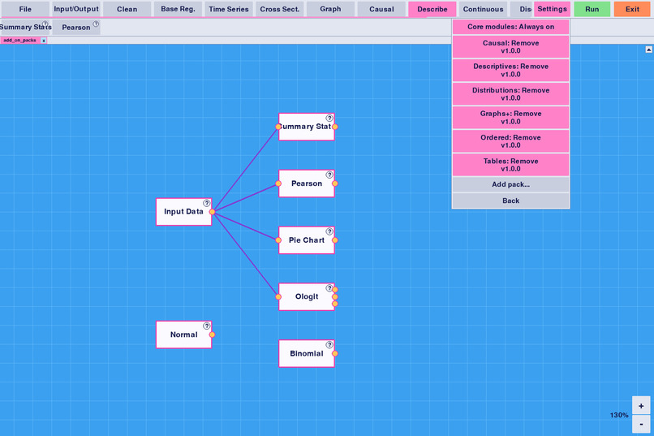Click Back in settings menu
The height and width of the screenshot is (436, 654).
(x=510, y=201)
